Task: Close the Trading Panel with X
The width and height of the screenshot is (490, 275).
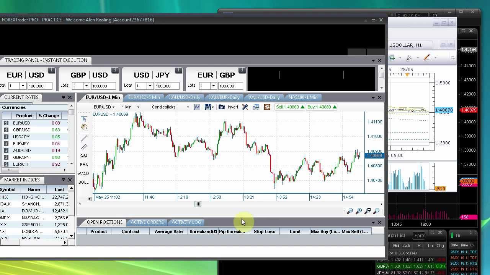Action: point(379,60)
